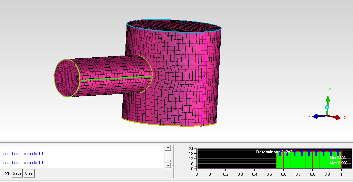Click the Determinant 2x2x2 histogram title
The width and height of the screenshot is (353, 182).
(x=274, y=152)
